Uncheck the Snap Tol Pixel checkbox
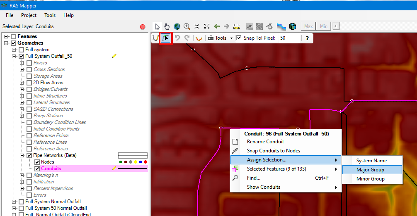The height and width of the screenshot is (216, 417). (x=239, y=38)
